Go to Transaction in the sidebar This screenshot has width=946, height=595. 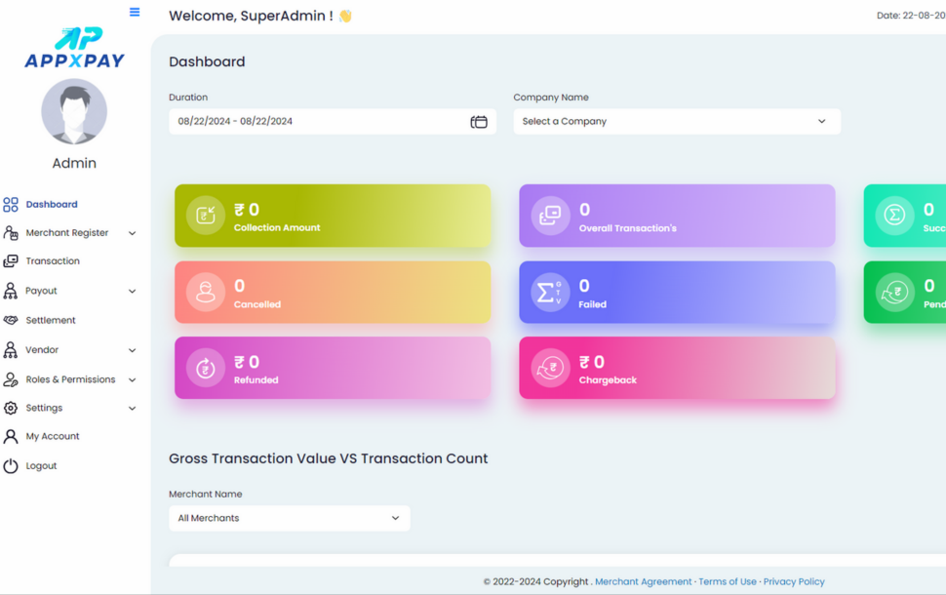coord(53,261)
